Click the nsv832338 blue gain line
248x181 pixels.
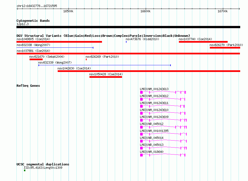(x=55, y=48)
